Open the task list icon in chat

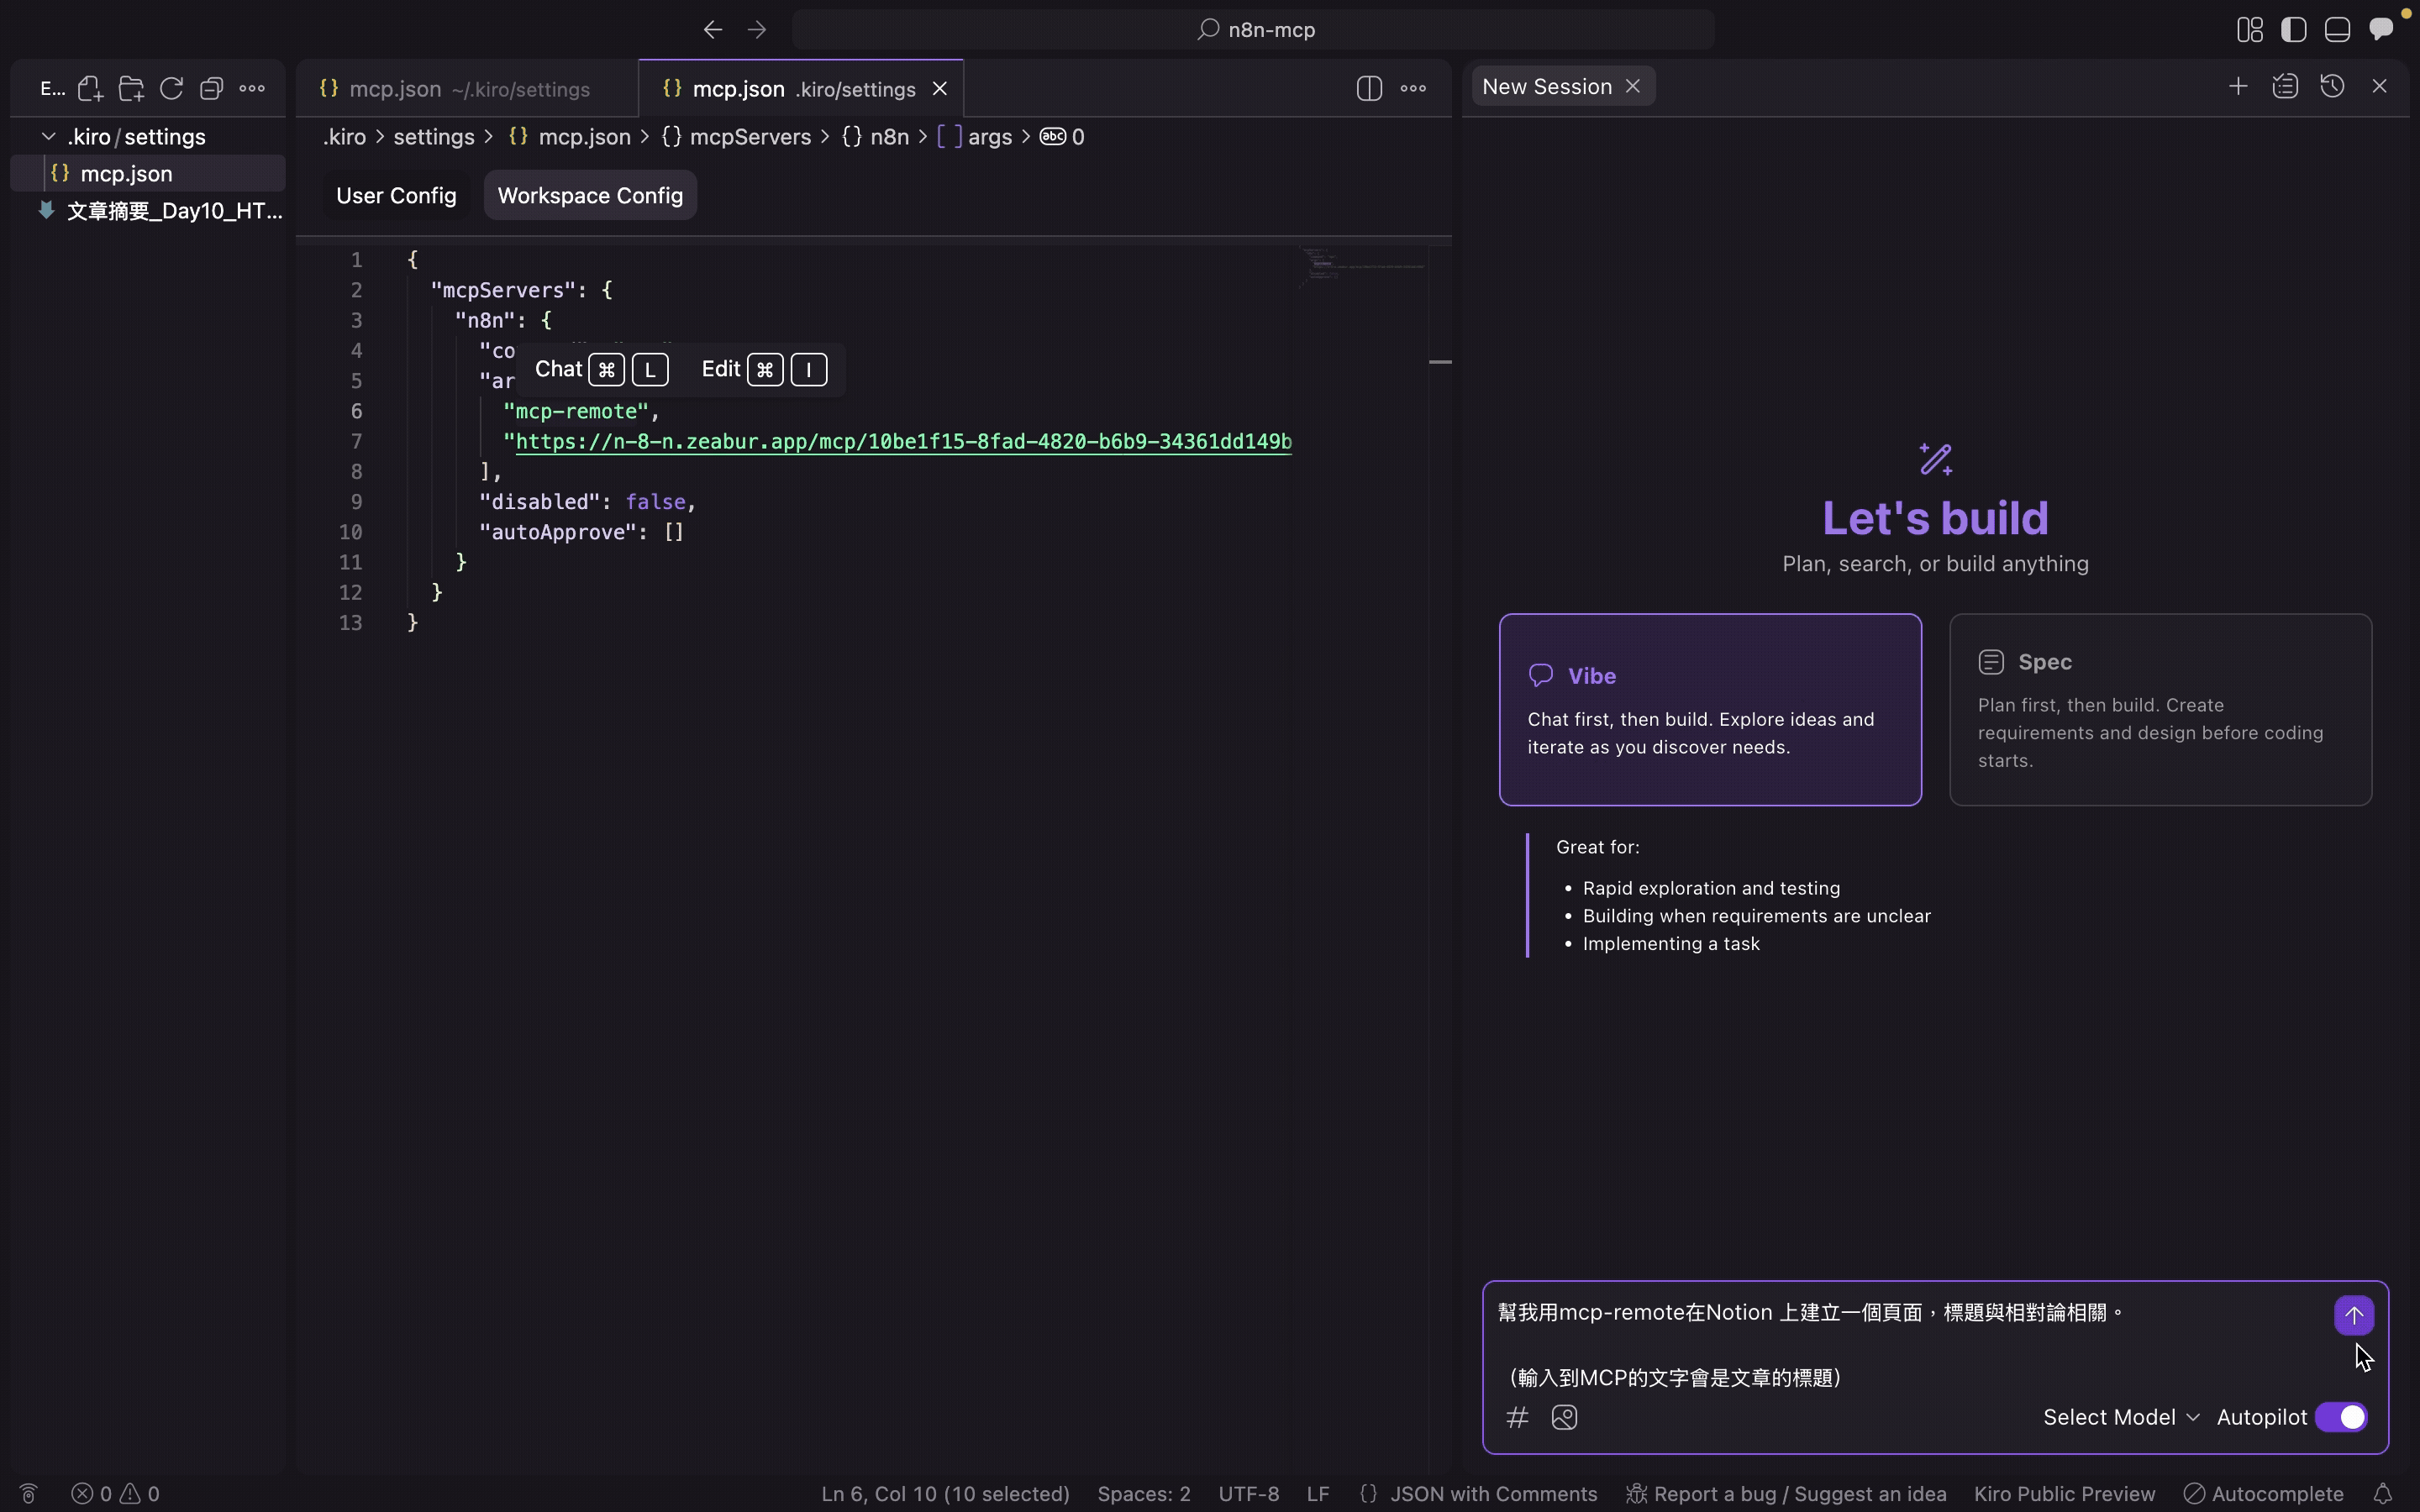2285,87
